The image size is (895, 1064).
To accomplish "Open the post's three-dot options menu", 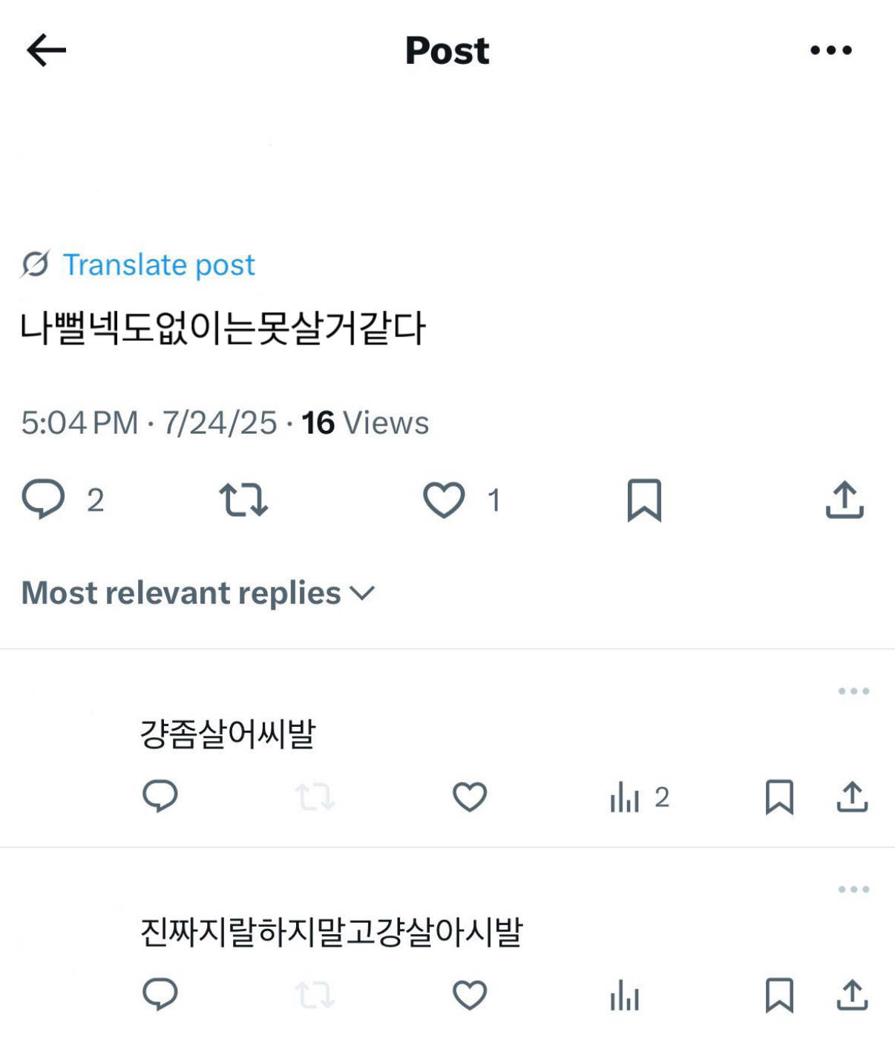I will pos(830,50).
